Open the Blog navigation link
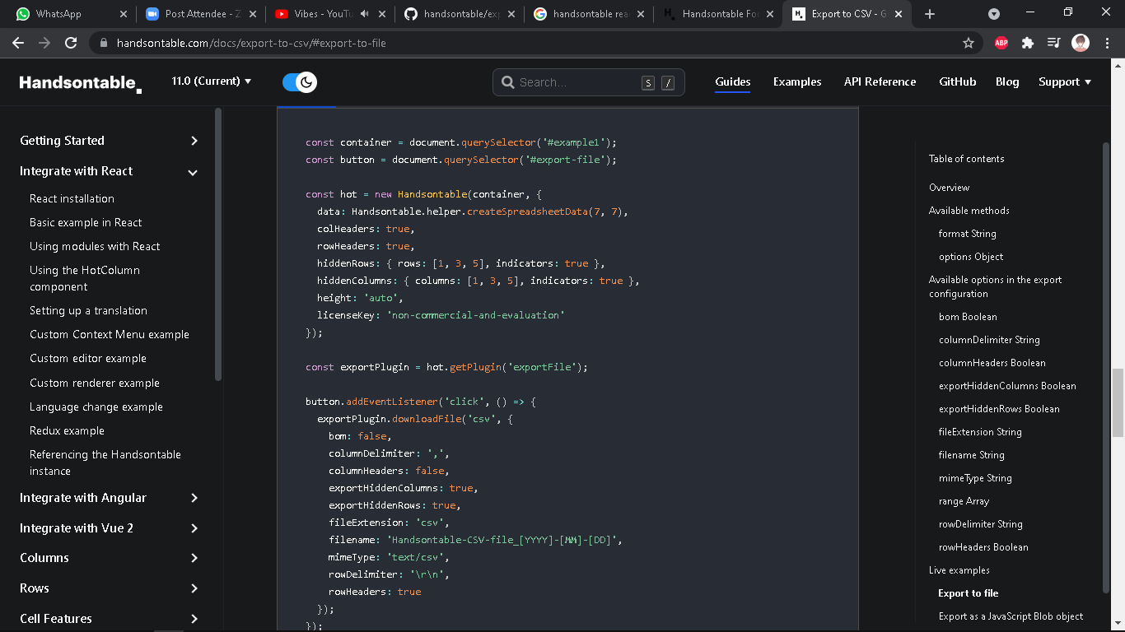This screenshot has height=632, width=1125. [x=1007, y=81]
